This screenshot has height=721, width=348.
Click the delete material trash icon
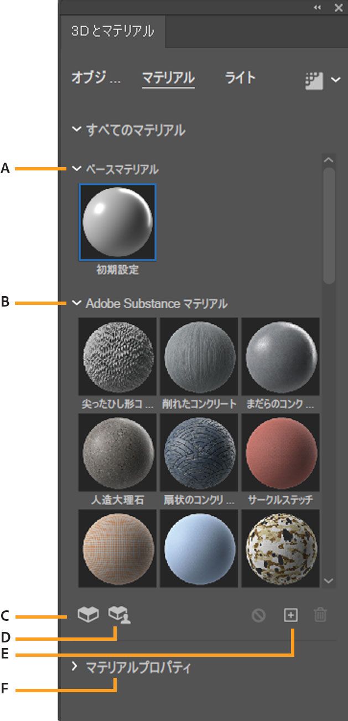[320, 615]
